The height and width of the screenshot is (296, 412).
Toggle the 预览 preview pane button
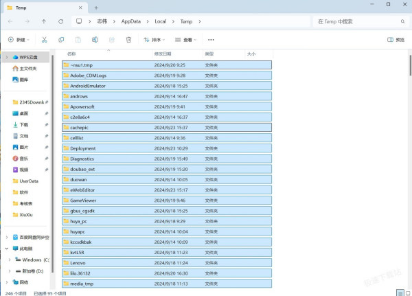396,40
